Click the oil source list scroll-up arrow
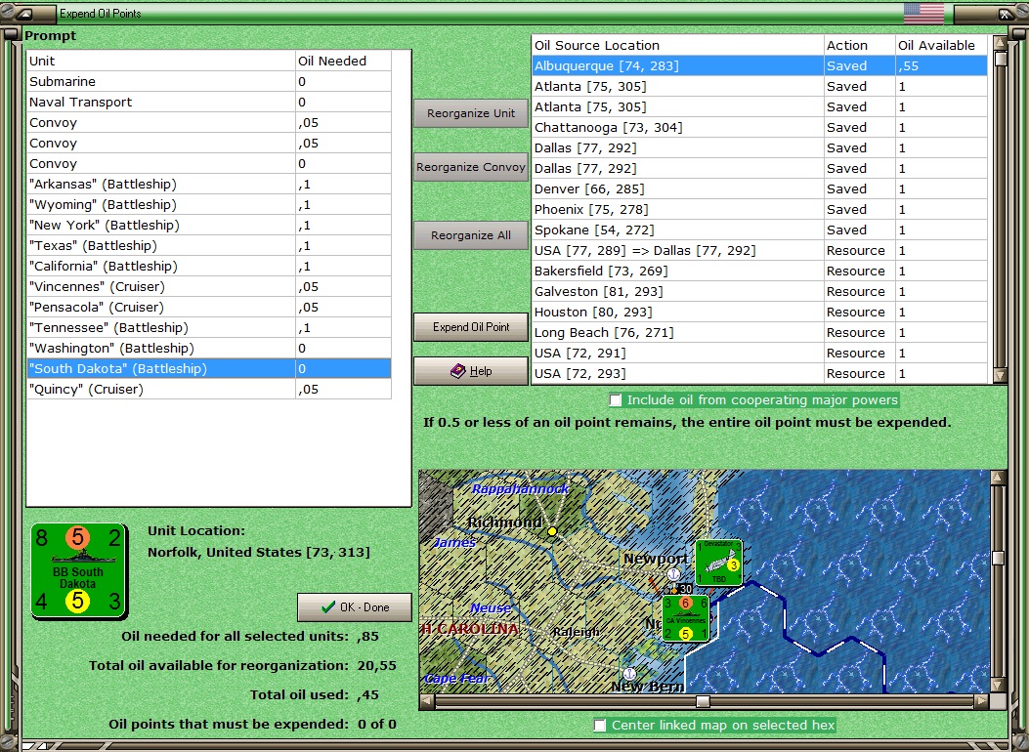 click(x=1000, y=43)
